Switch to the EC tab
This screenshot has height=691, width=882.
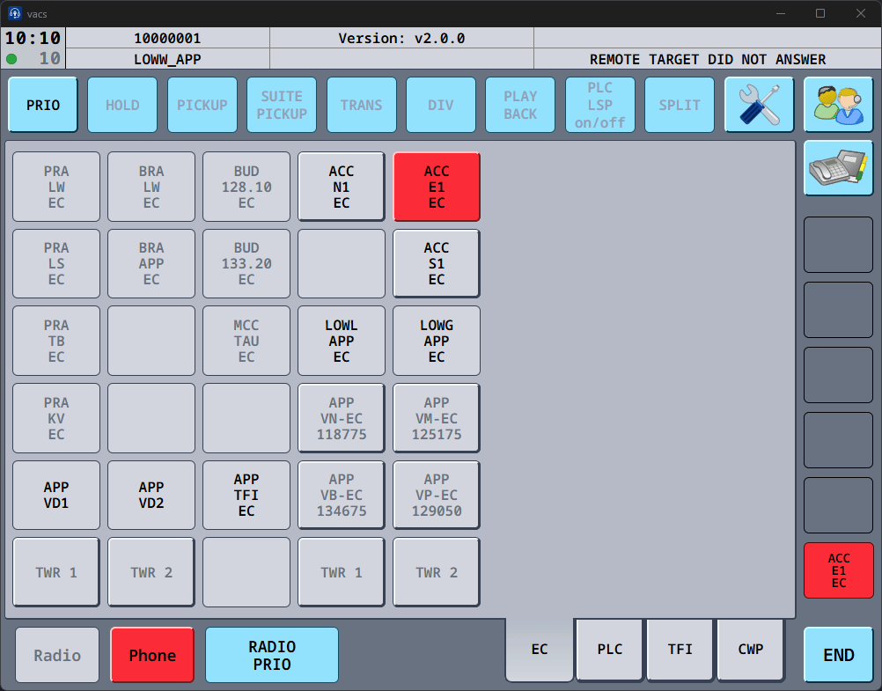point(540,650)
